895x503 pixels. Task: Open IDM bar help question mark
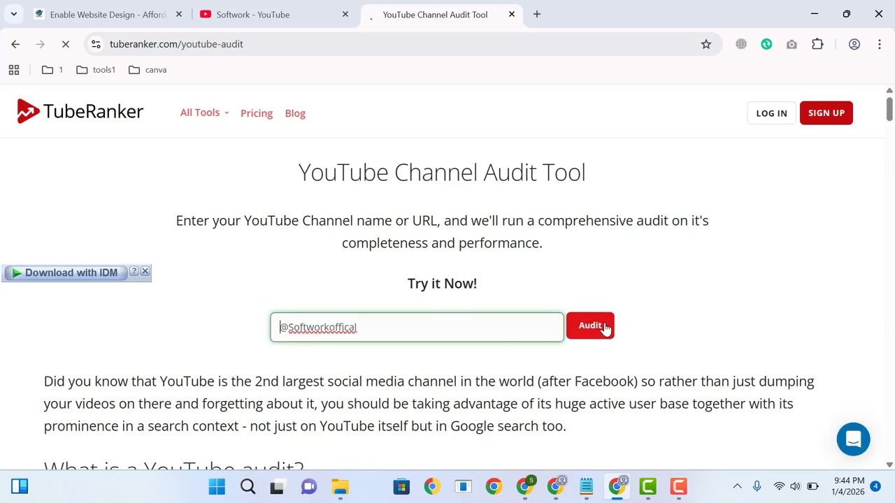(134, 271)
